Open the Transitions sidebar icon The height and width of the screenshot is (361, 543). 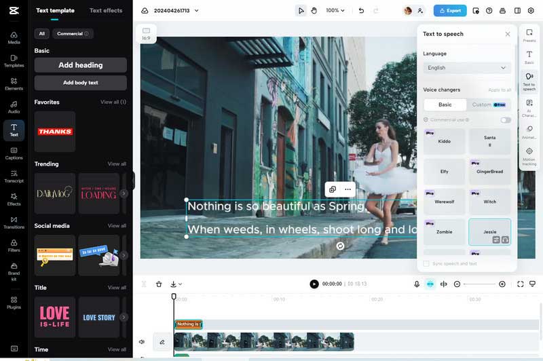pyautogui.click(x=14, y=221)
